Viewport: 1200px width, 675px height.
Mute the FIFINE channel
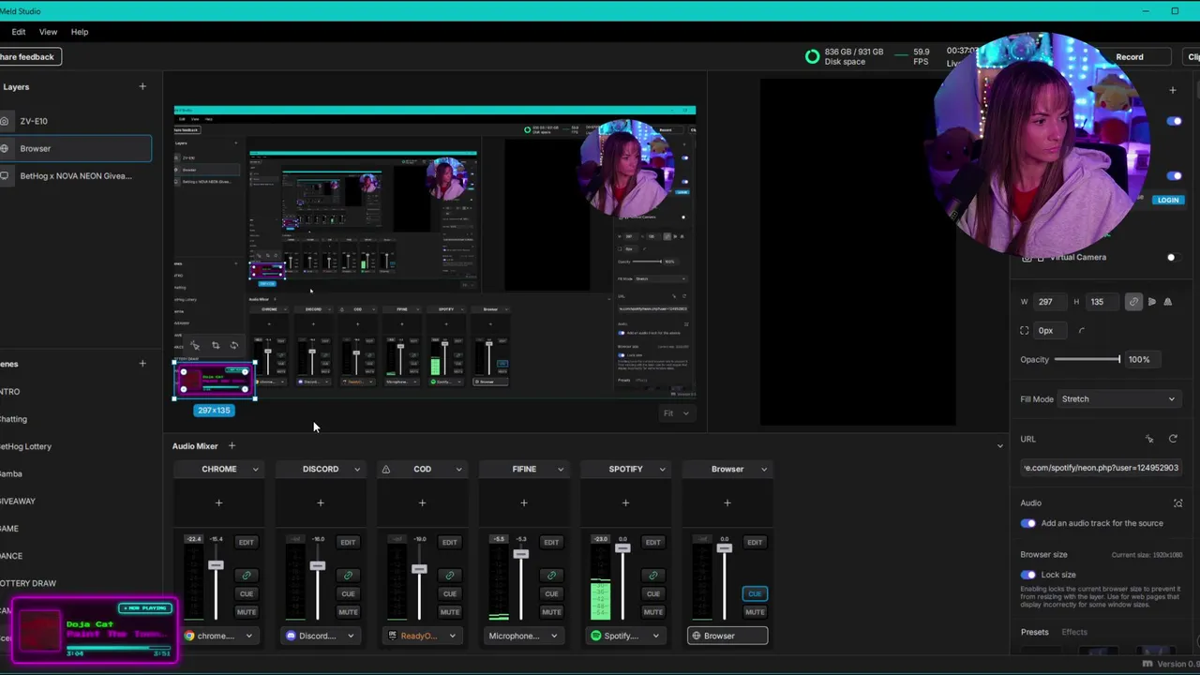click(x=551, y=612)
